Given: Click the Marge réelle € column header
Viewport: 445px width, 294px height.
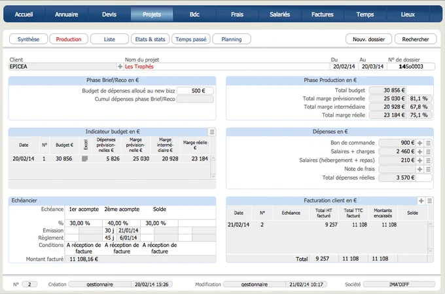Looking at the screenshot, I should (195, 145).
